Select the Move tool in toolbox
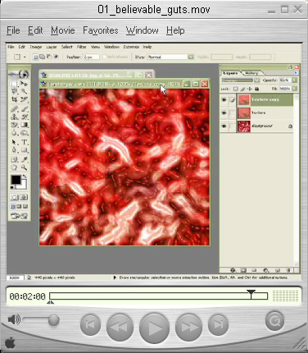Screen dimensions: 308x353 pyautogui.click(x=24, y=84)
